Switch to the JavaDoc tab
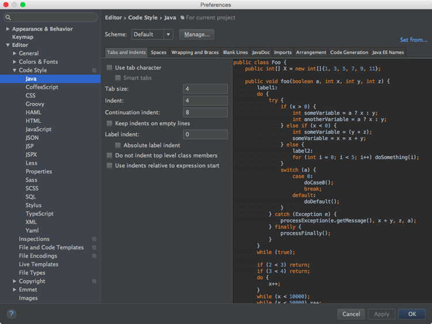The height and width of the screenshot is (324, 432). coord(260,52)
